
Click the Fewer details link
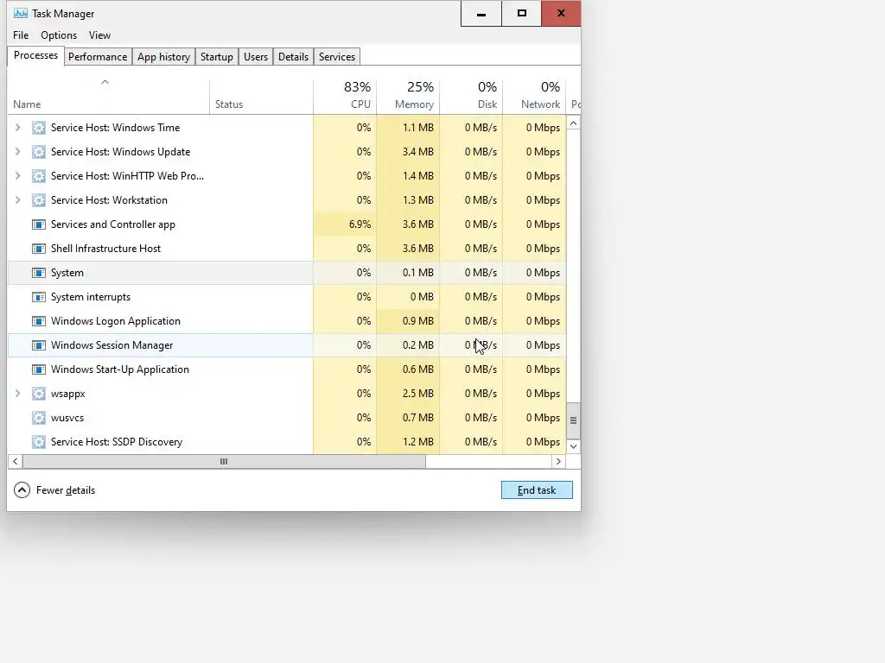(66, 490)
